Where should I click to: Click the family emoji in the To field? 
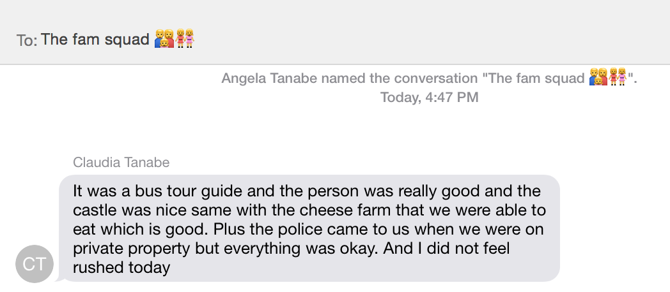[x=164, y=38]
